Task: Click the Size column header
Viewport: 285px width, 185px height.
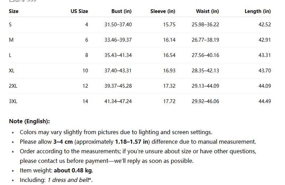Action: click(14, 11)
